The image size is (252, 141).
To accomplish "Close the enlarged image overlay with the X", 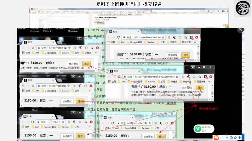I will click(240, 29).
